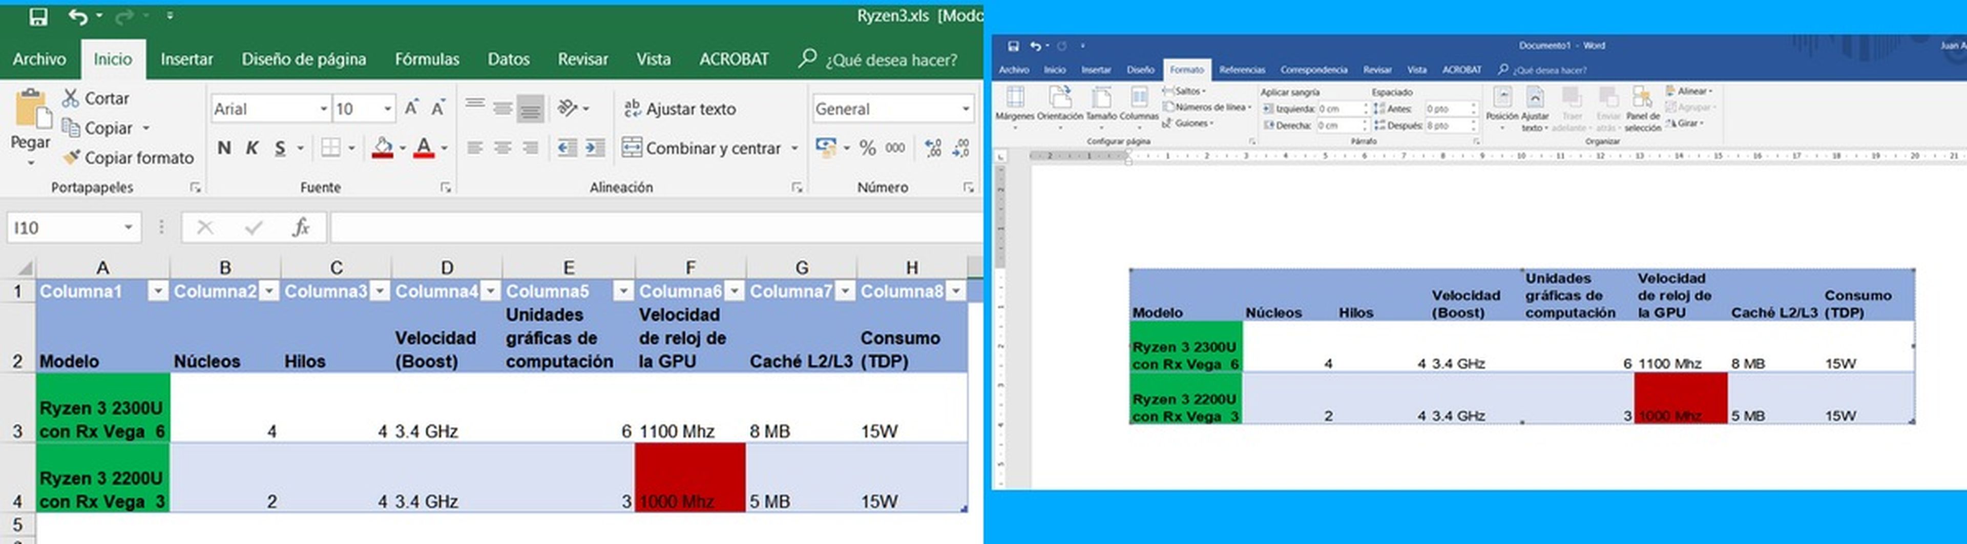Open Excel Datos tab
The width and height of the screenshot is (1967, 544).
coord(509,59)
